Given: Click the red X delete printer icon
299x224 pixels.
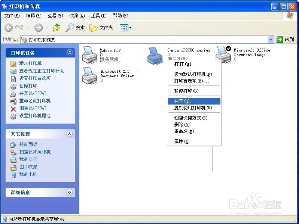Looking at the screenshot, I should pos(13,109).
